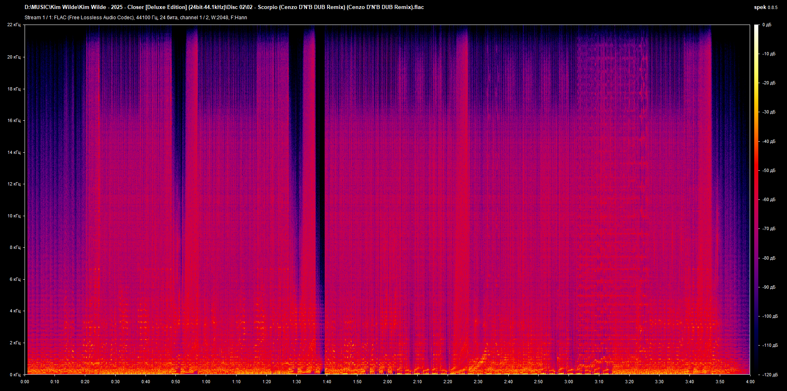Select the "3:50" time label
The image size is (787, 391).
720,382
